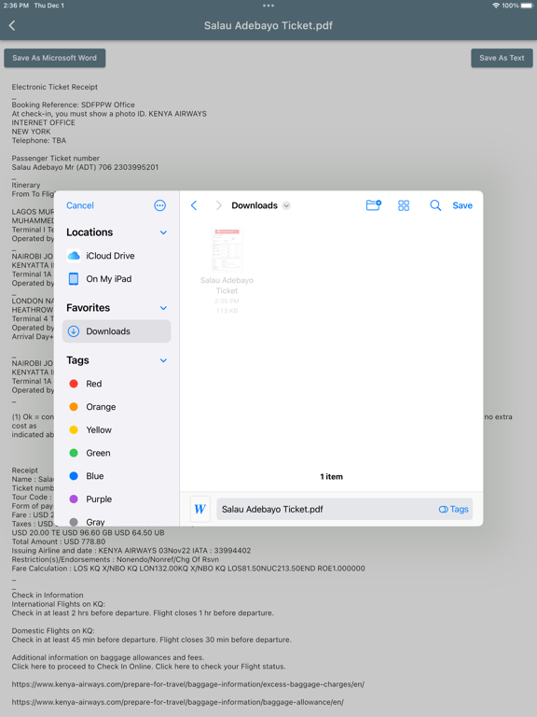Viewport: 537px width, 717px height.
Task: Cancel the save dialog
Action: tap(80, 205)
